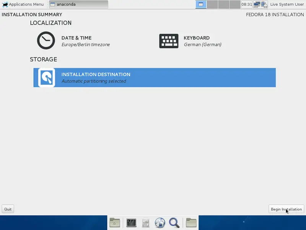Screen dimensions: 306x230
Task: Switch to the third workspace
Action: (x=223, y=4)
